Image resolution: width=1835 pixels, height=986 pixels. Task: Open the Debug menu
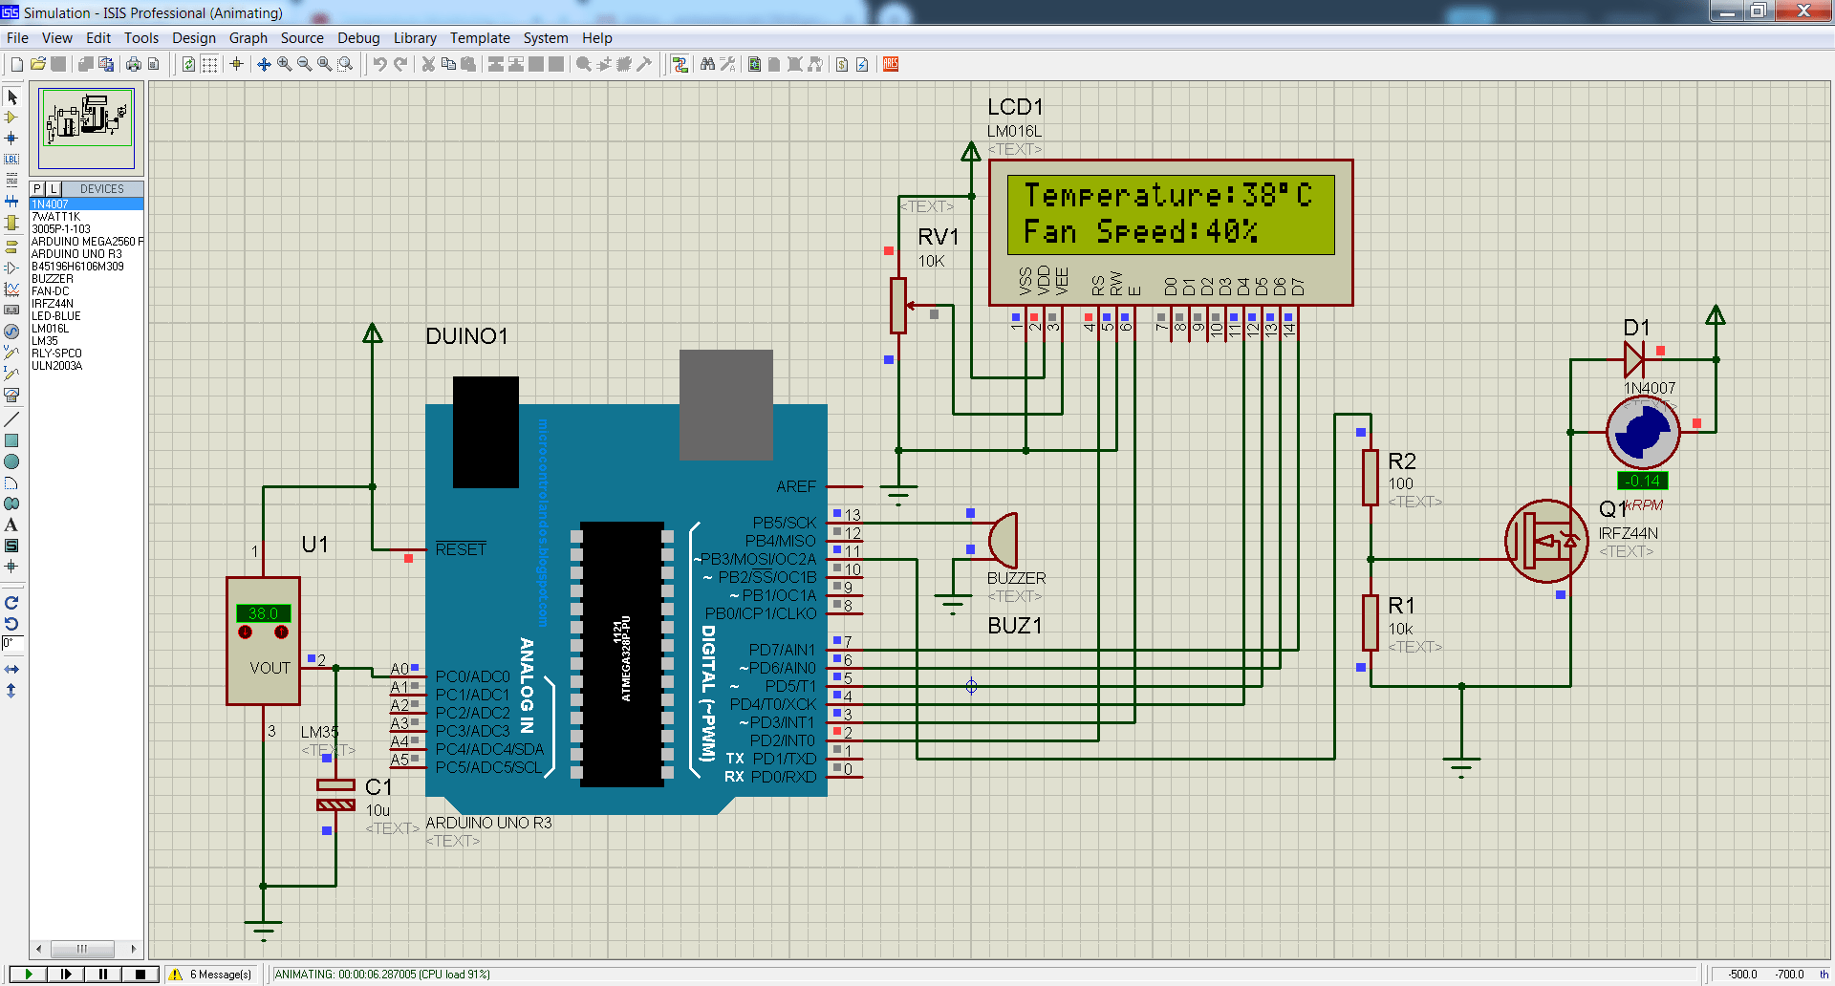click(x=358, y=38)
